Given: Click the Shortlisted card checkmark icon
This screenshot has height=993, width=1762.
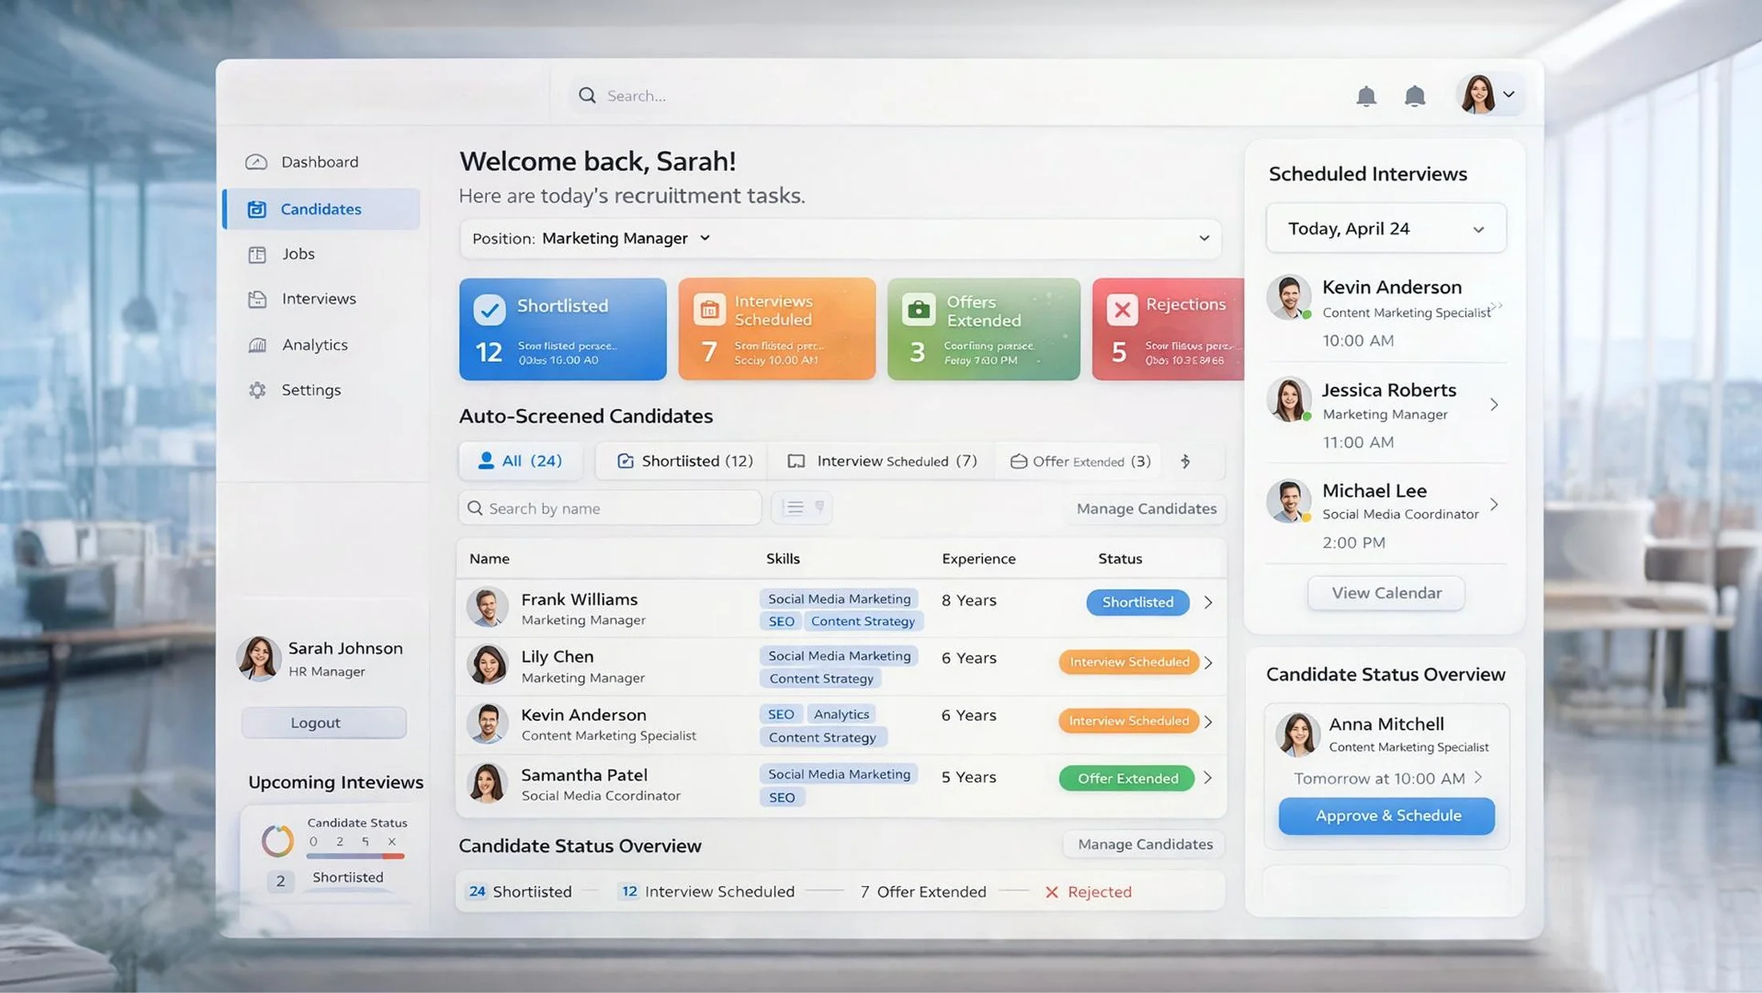Looking at the screenshot, I should 489,309.
